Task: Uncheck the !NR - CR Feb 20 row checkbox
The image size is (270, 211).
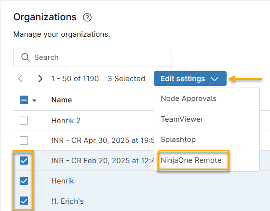Action: [x=24, y=161]
